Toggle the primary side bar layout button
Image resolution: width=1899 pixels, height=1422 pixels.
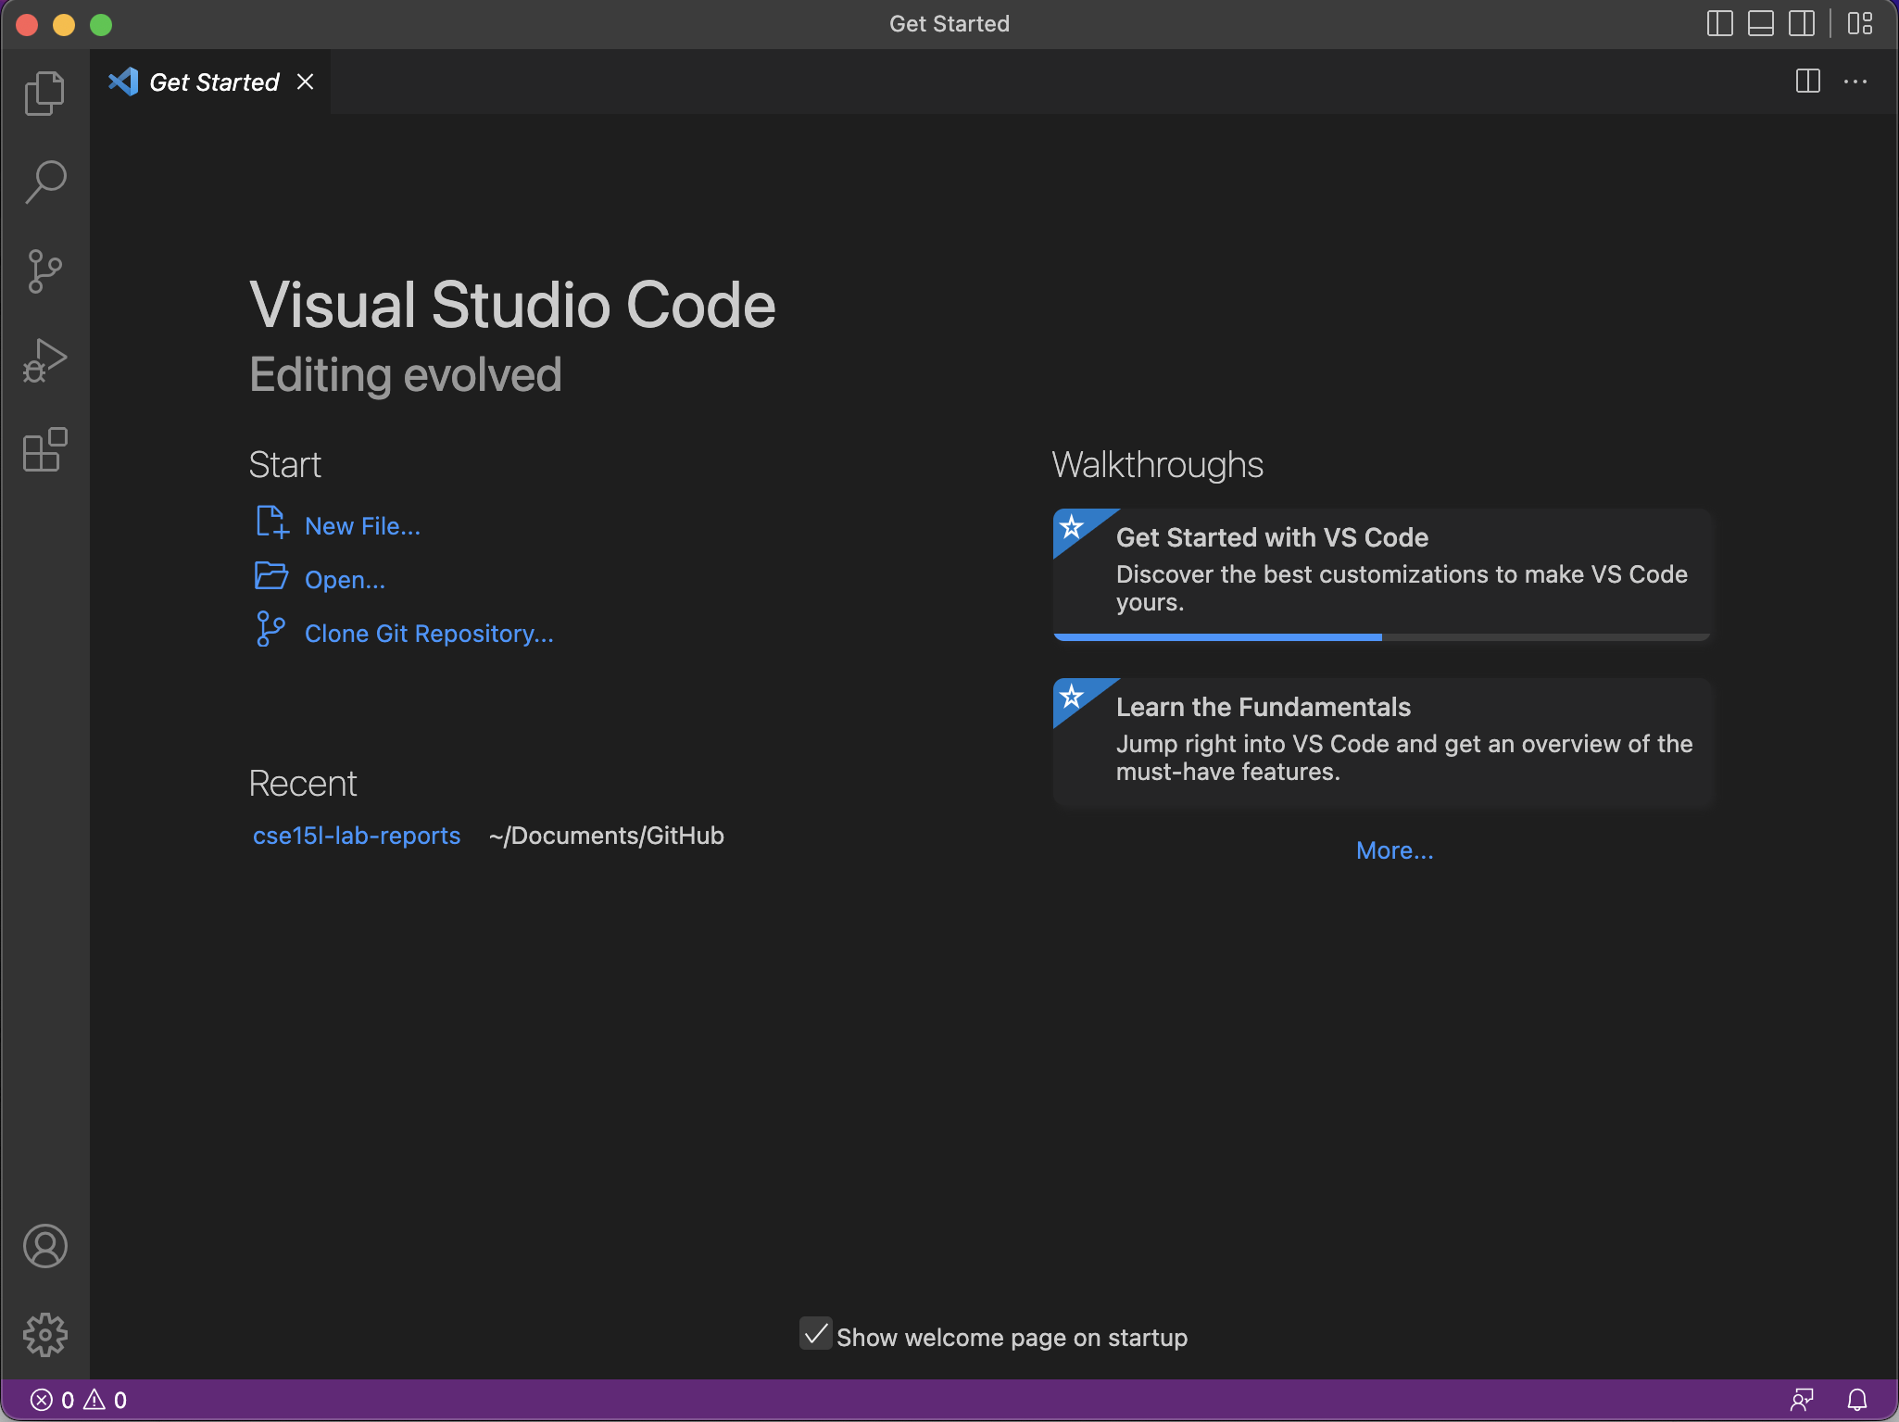[1719, 23]
